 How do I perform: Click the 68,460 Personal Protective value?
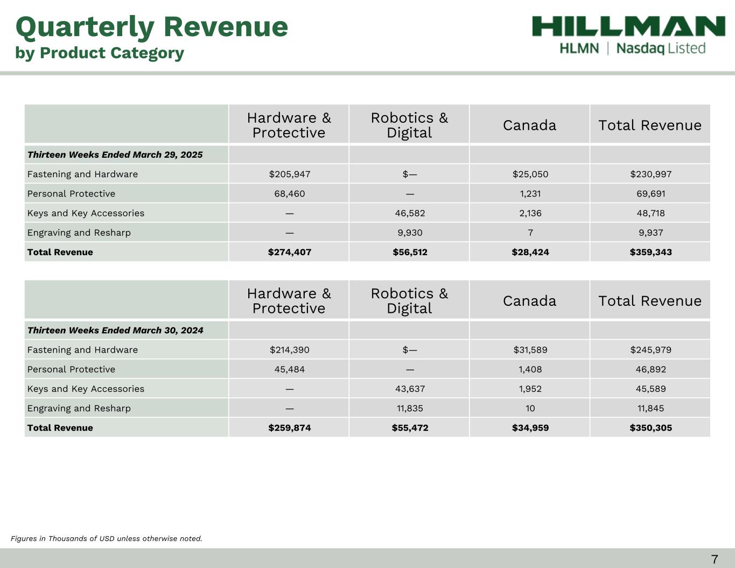pyautogui.click(x=289, y=193)
